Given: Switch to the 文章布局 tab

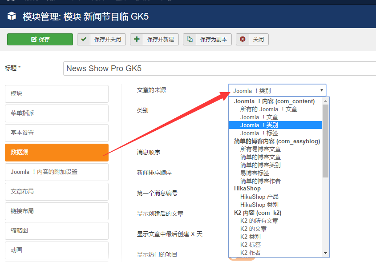Looking at the screenshot, I should coord(57,192).
